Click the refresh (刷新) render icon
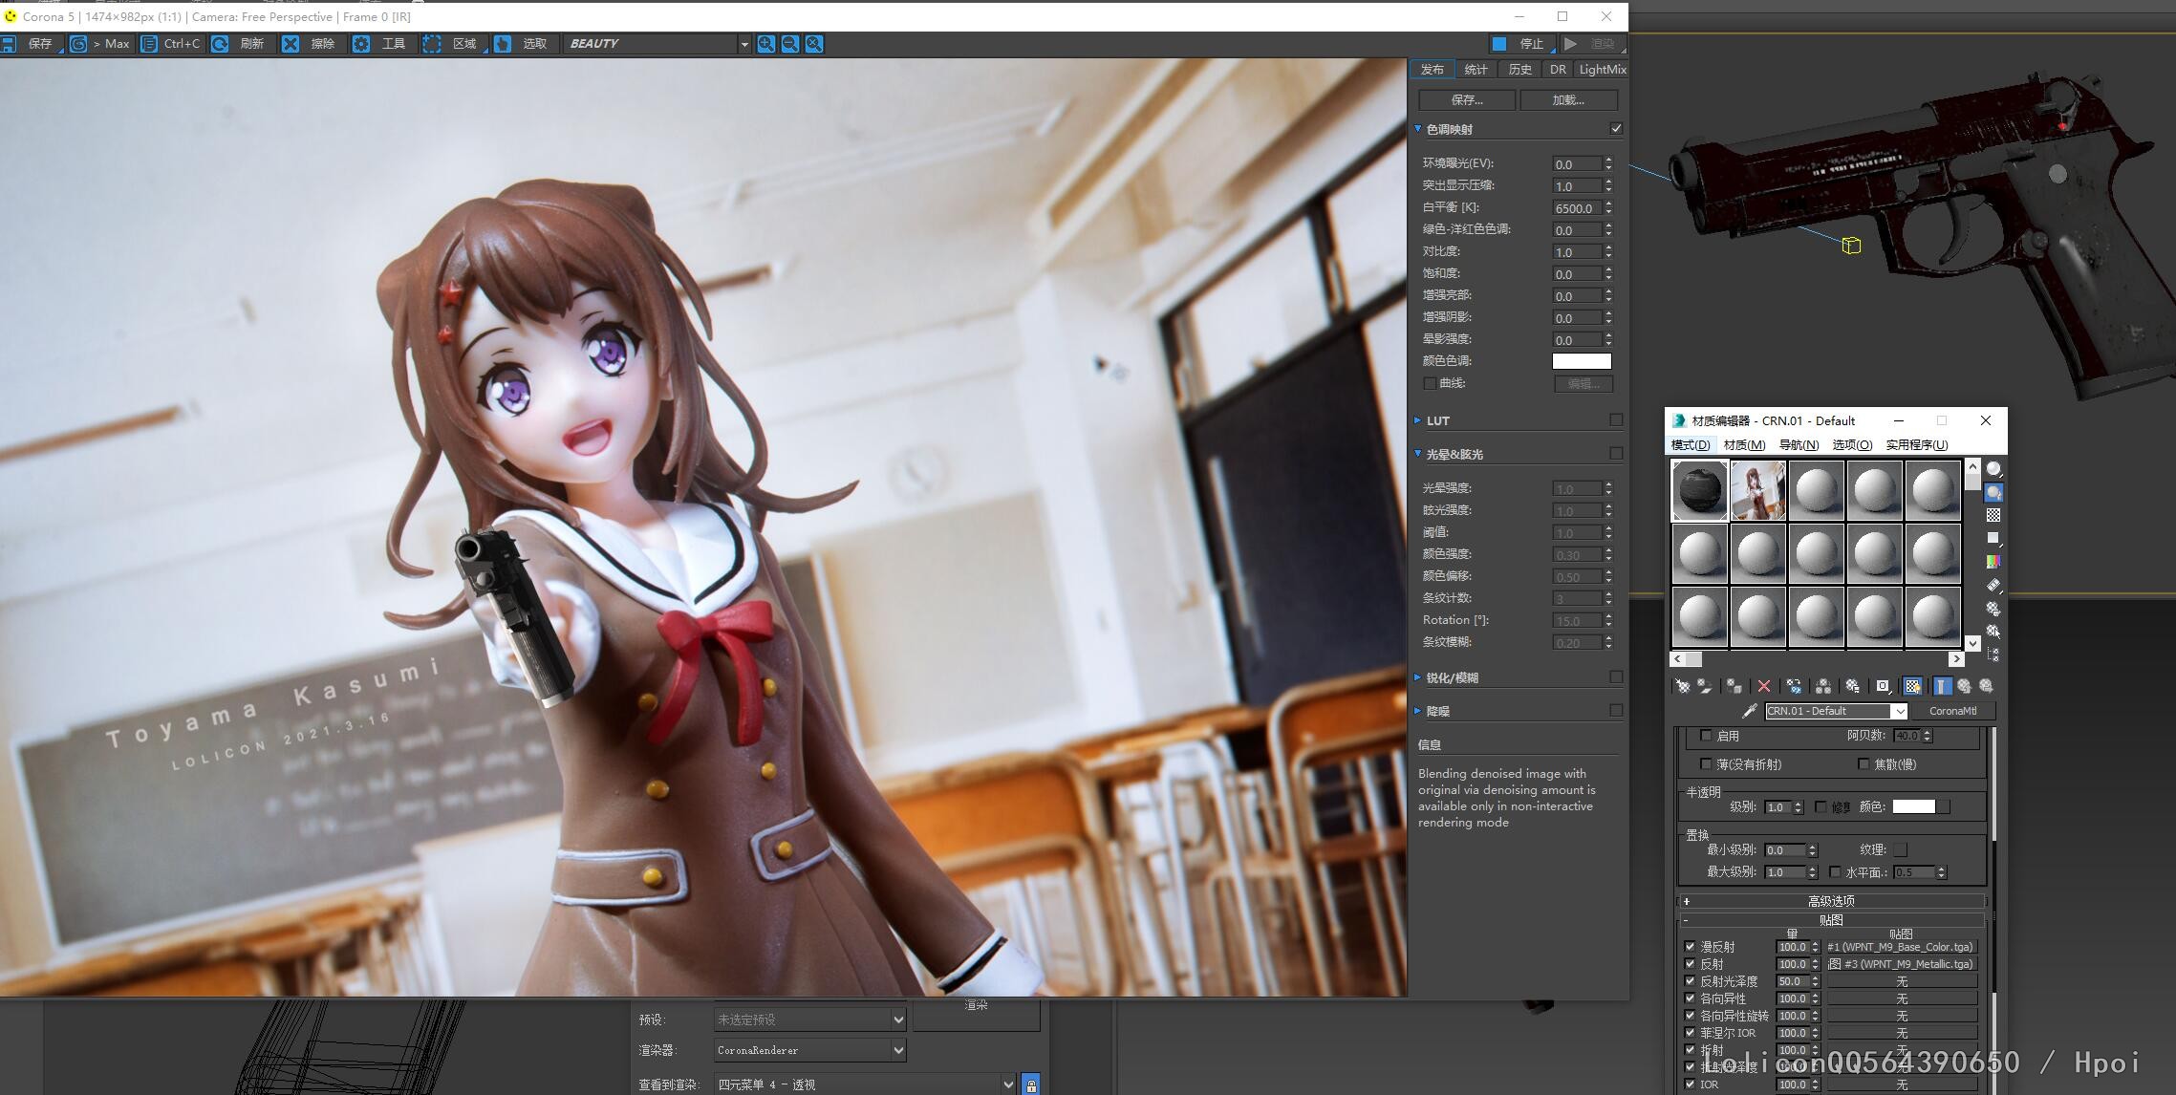Viewport: 2176px width, 1095px height. coord(220,44)
